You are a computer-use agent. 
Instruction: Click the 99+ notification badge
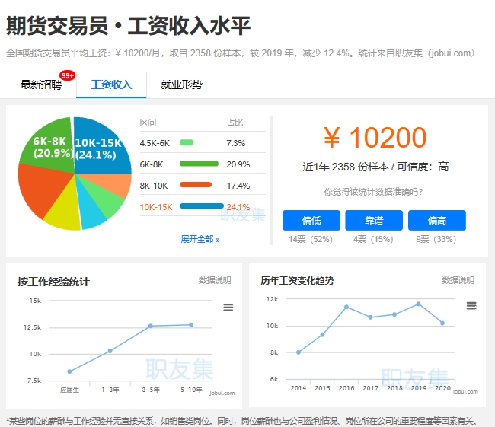[x=68, y=75]
